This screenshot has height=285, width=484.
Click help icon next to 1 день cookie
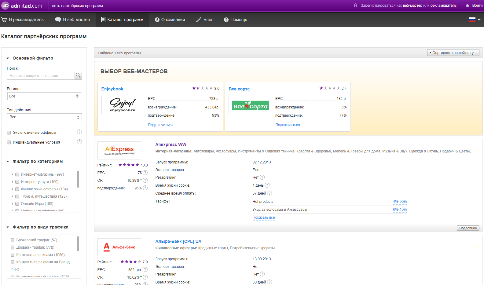tap(267, 185)
